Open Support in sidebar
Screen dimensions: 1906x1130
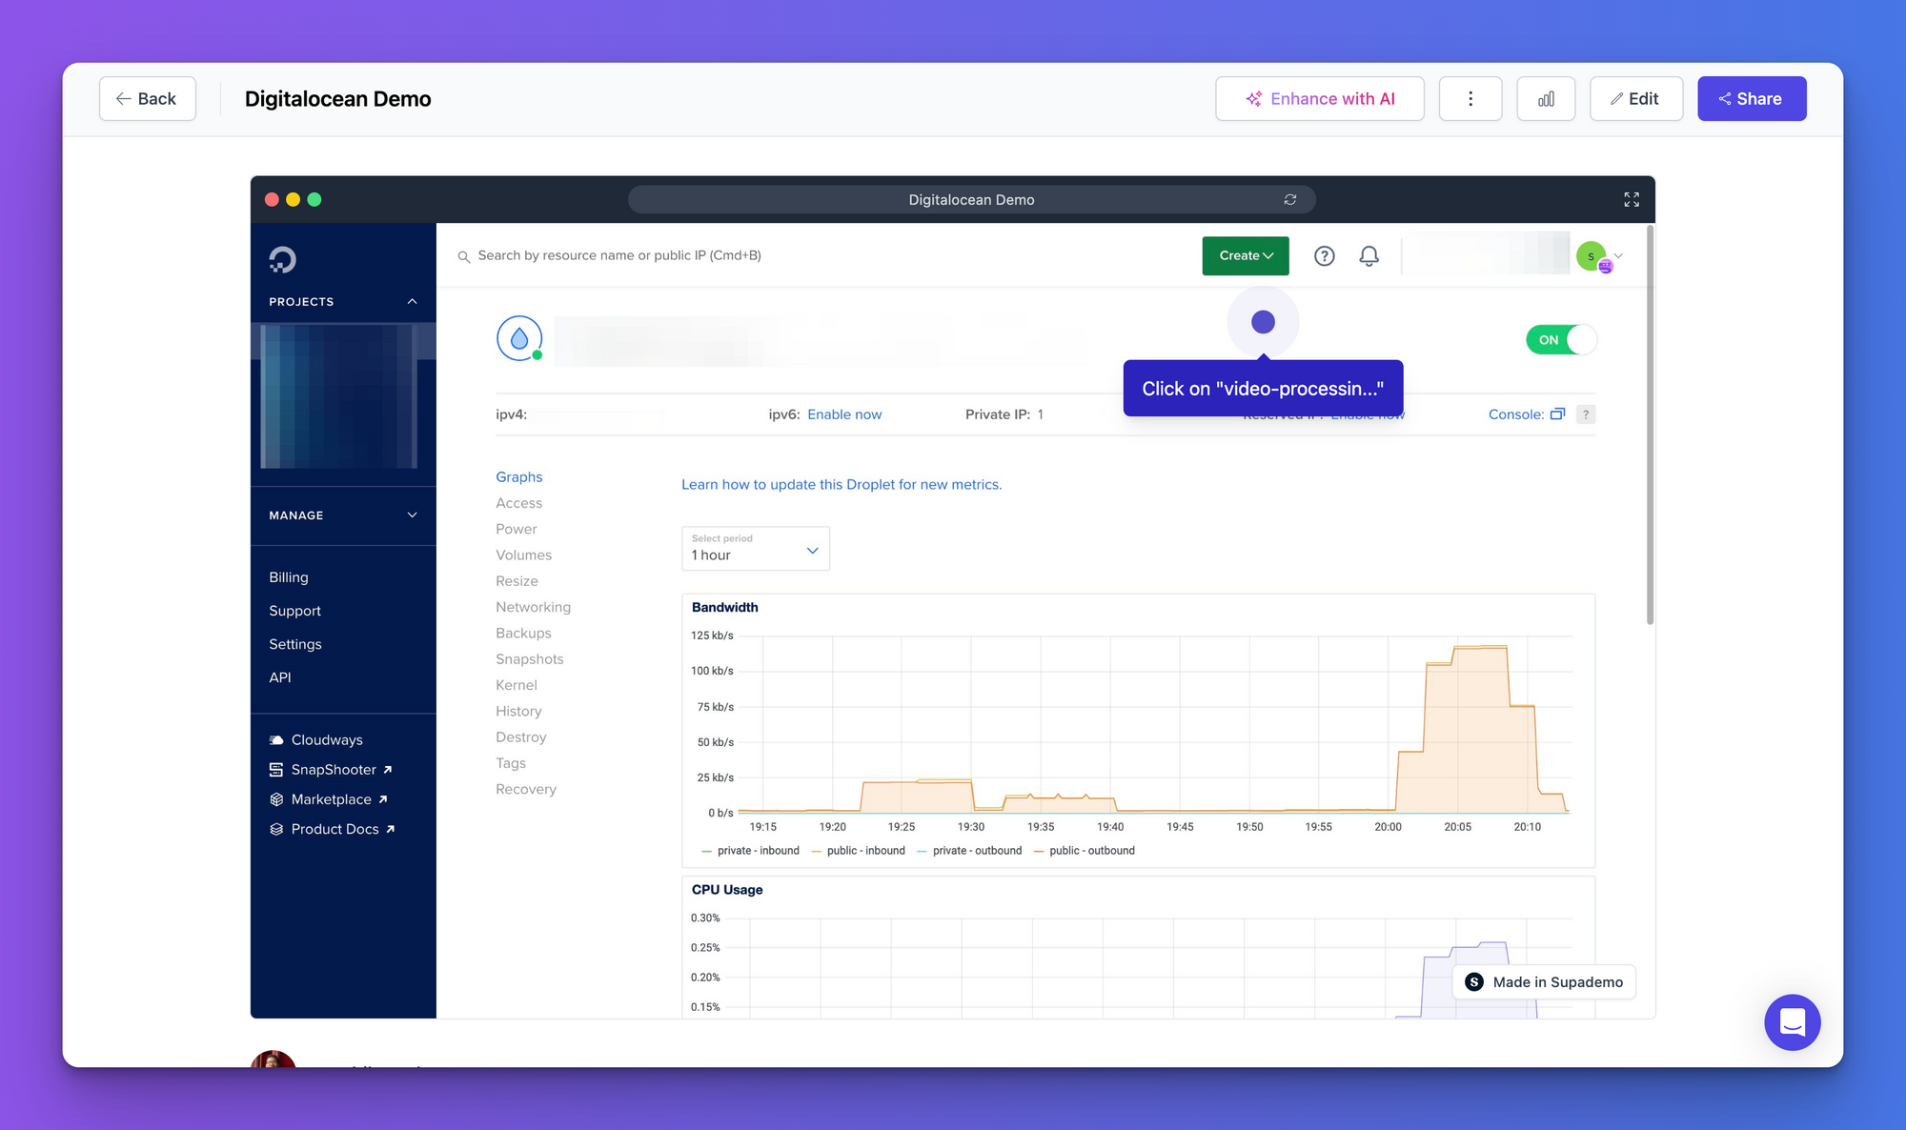click(x=294, y=611)
